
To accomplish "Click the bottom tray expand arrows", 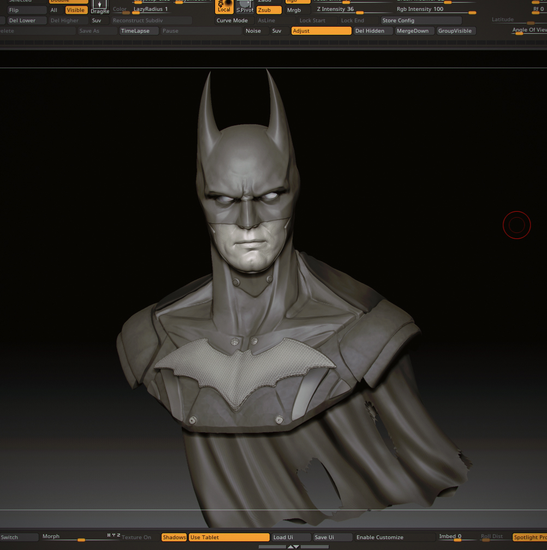I will tap(293, 547).
